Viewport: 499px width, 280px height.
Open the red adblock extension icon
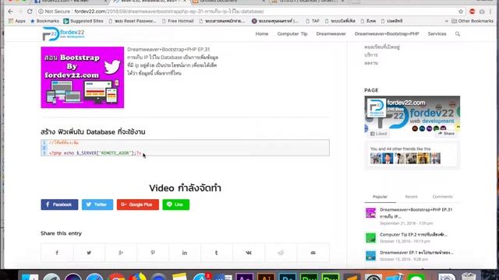pyautogui.click(x=472, y=12)
